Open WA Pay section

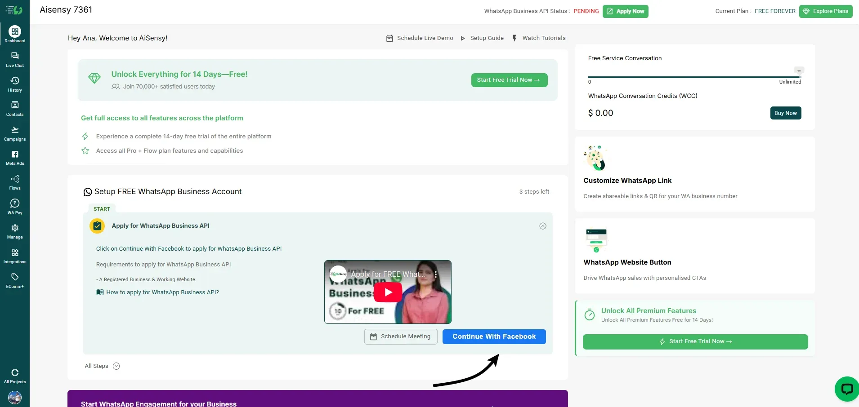pos(15,207)
